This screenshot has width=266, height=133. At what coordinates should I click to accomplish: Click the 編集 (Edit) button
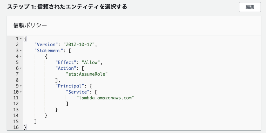click(x=250, y=7)
